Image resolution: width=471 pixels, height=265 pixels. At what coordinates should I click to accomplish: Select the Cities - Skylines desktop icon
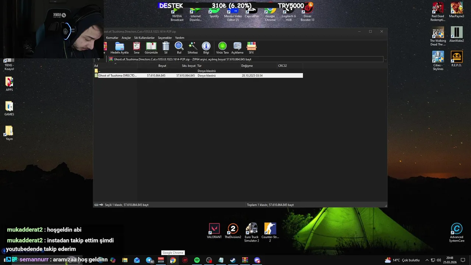click(438, 61)
